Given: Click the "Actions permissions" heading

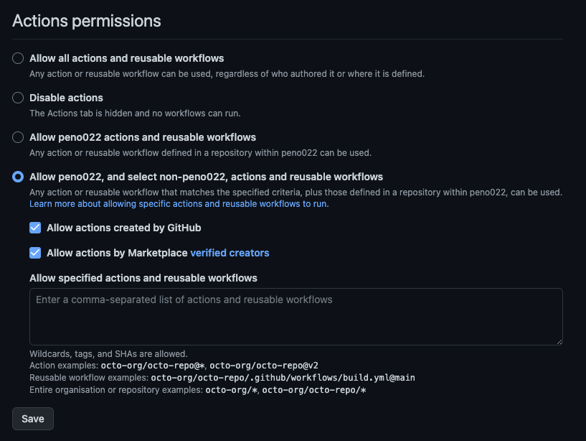Looking at the screenshot, I should pos(86,21).
